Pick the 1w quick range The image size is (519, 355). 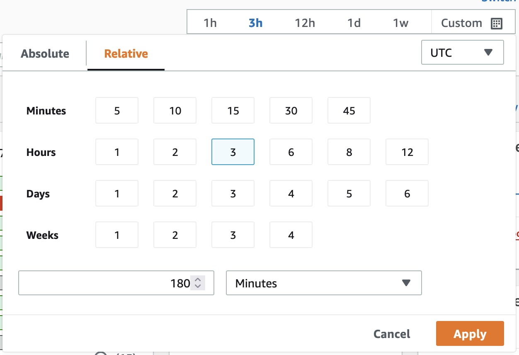pos(400,23)
